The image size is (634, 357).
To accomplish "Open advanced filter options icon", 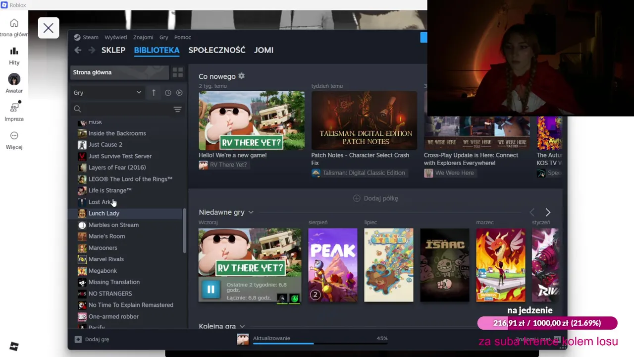I will [177, 109].
